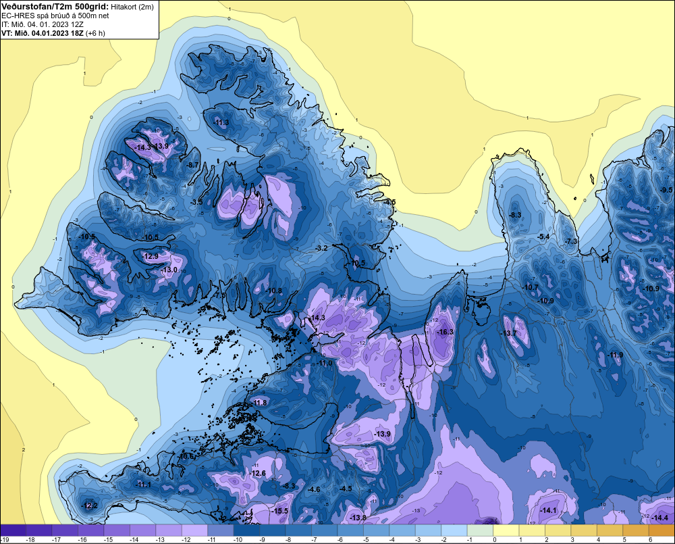Pick the -8.7 temperature value
This screenshot has width=675, height=544.
tap(192, 165)
